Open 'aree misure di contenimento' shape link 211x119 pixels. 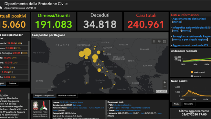point(128,110)
